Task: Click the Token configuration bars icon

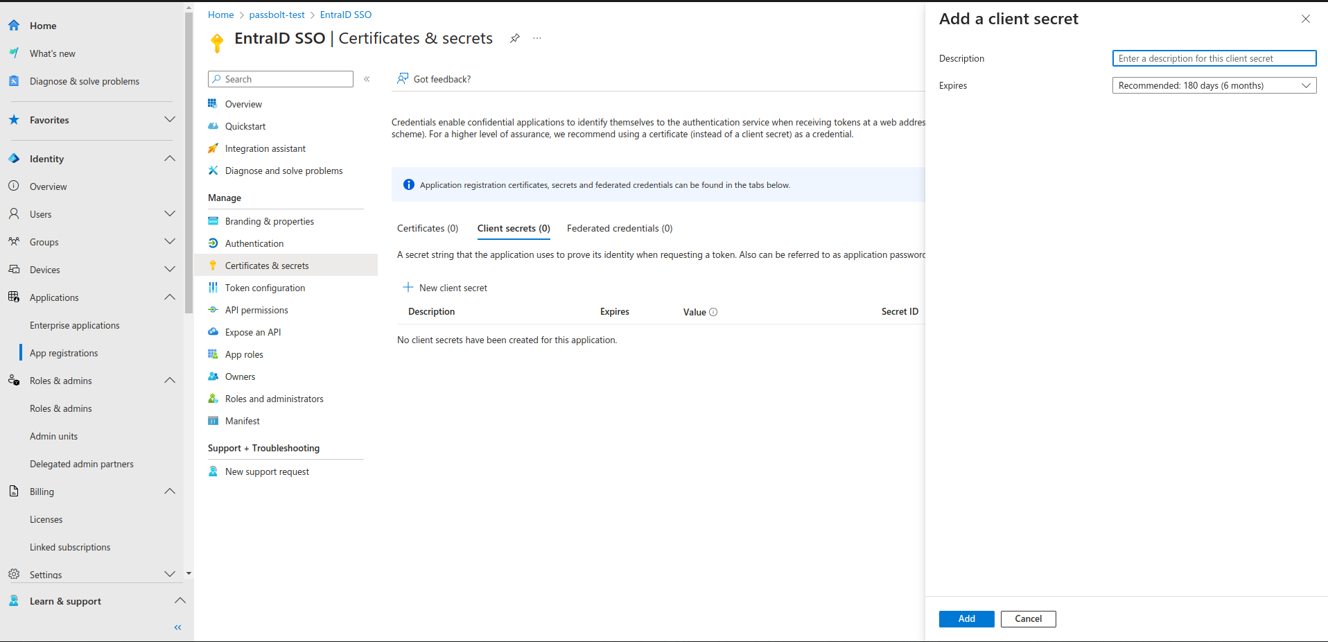Action: 213,288
